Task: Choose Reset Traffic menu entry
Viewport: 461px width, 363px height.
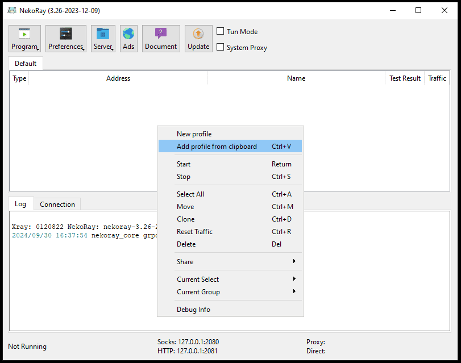Action: (230, 232)
